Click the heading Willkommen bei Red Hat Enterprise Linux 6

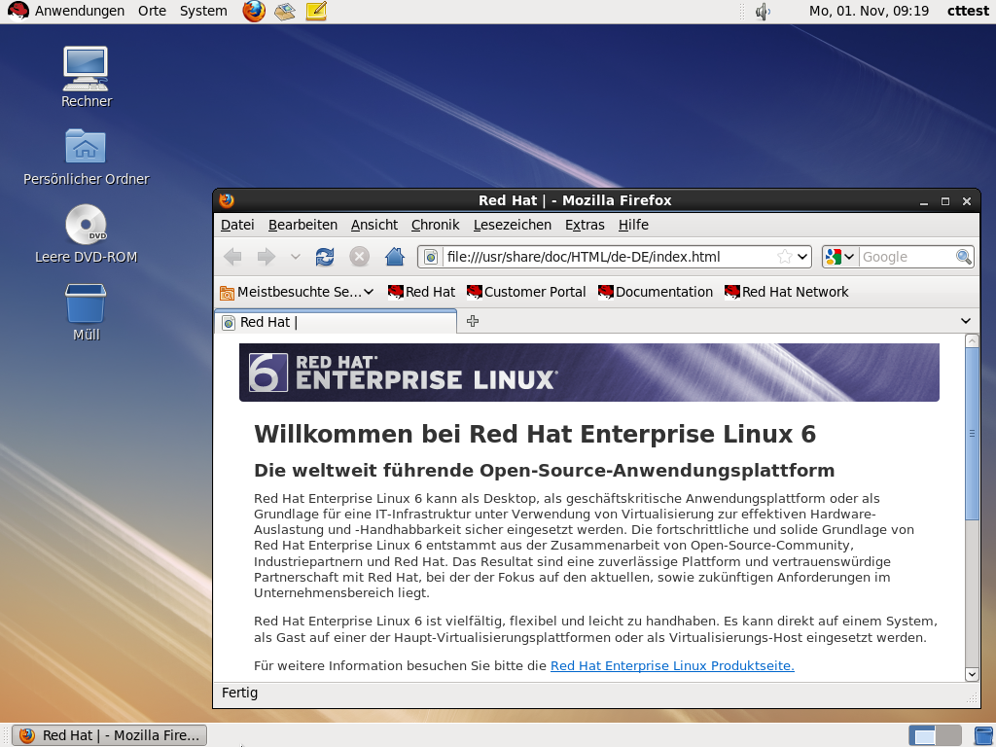point(535,435)
